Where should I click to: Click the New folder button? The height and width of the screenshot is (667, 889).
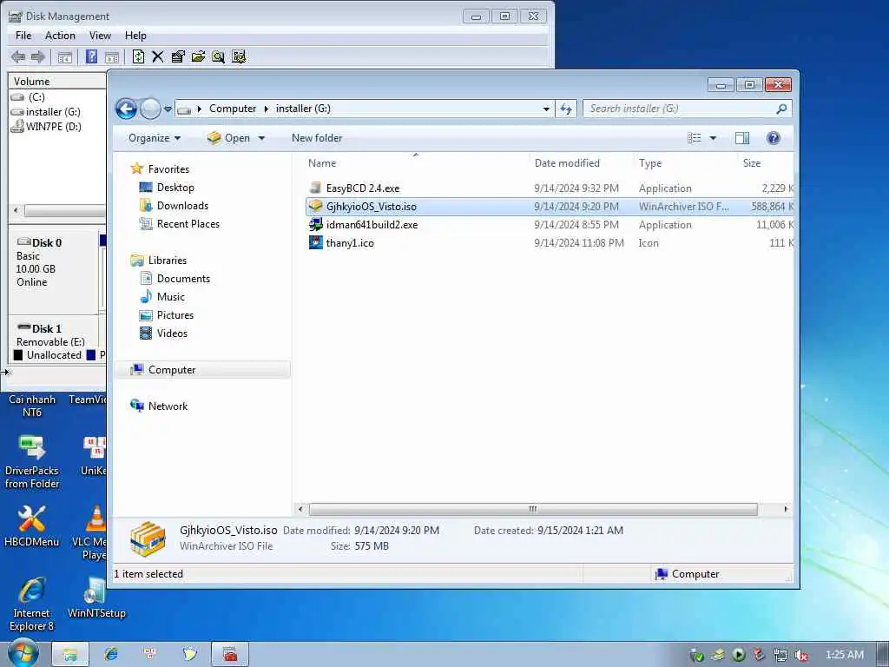coord(317,138)
